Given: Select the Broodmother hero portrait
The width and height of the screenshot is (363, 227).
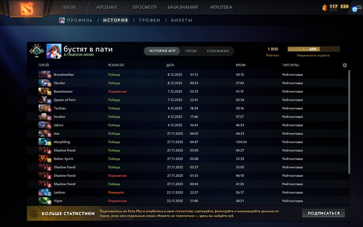Looking at the screenshot, I should pos(44,74).
